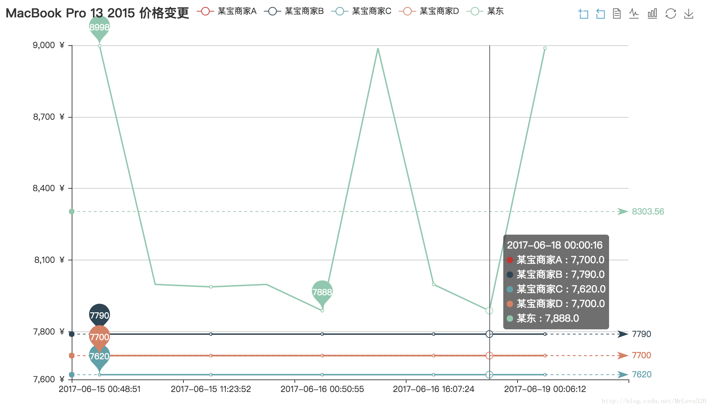Click tooltip date 2017-06-18 00:00:16
The image size is (710, 408).
click(555, 245)
